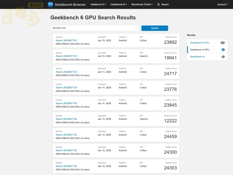
Task: Click the SOGI watermark logo
Action: click(x=36, y=5)
